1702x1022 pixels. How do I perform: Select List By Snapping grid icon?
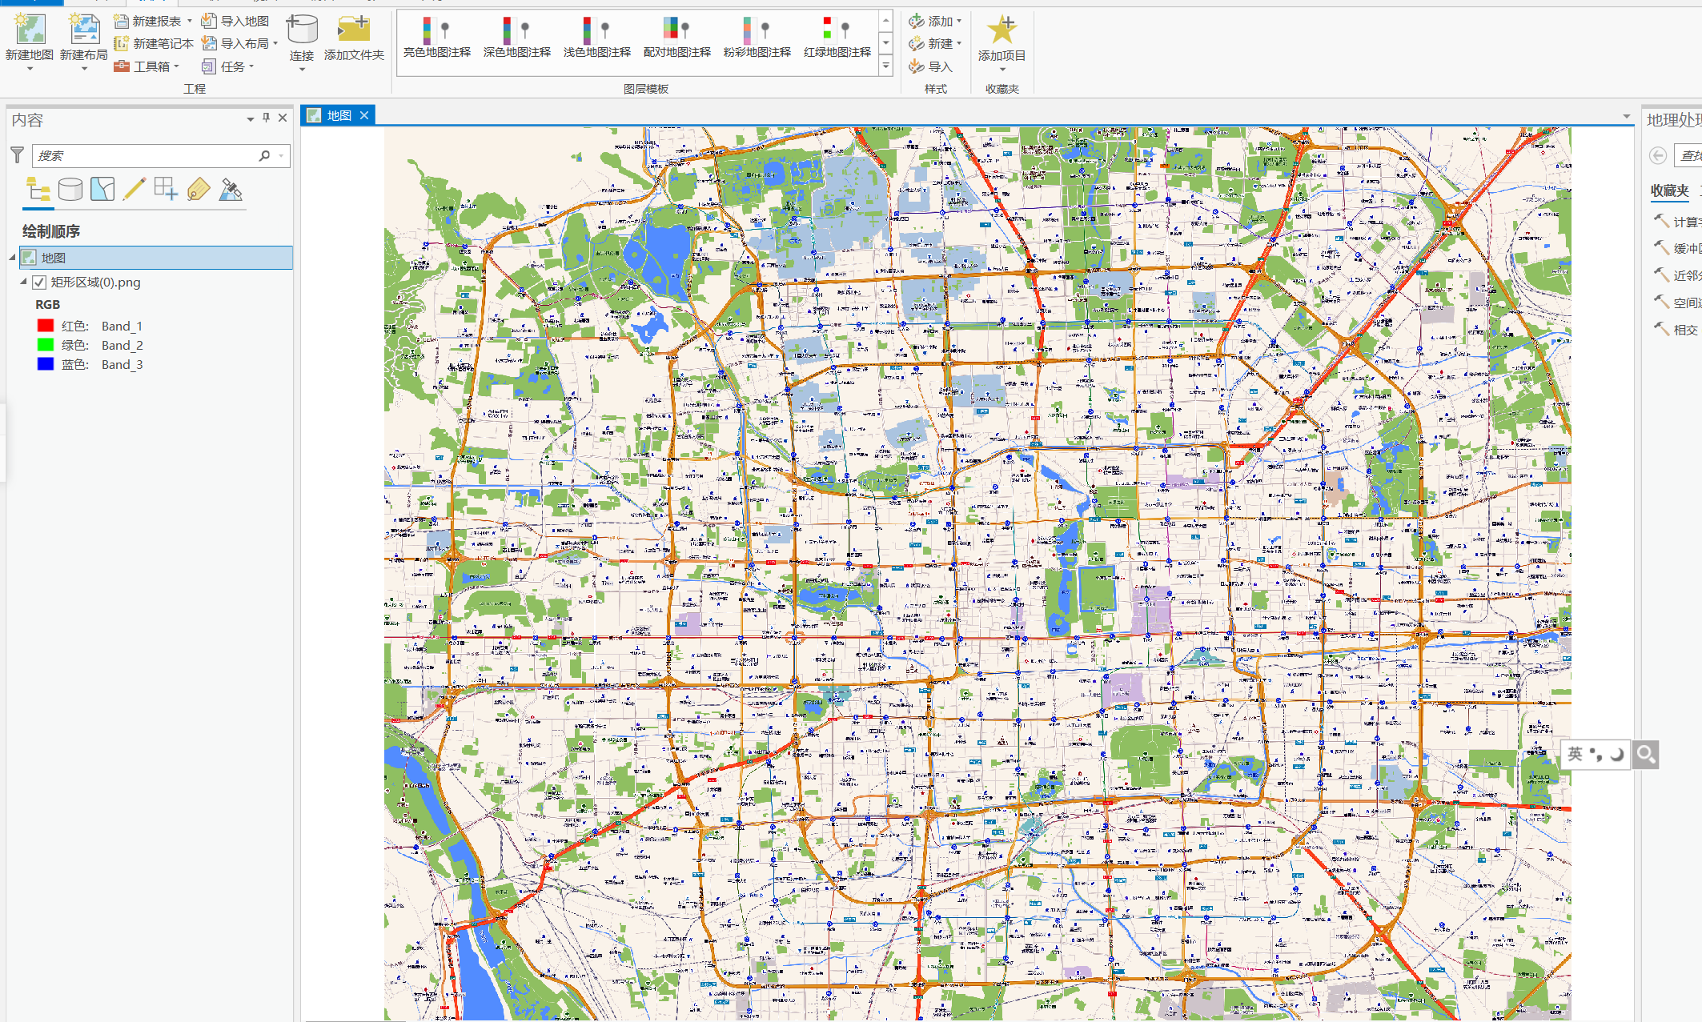(166, 190)
